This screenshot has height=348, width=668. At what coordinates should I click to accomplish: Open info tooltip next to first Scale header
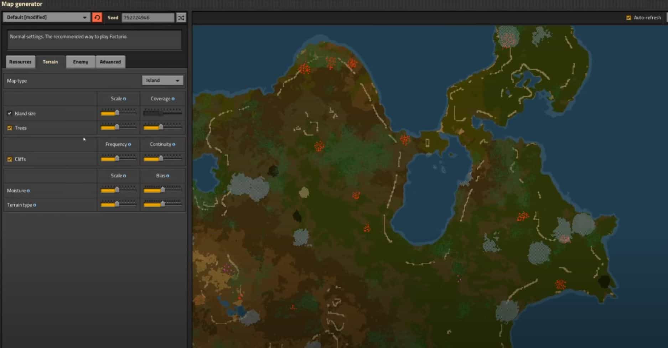coord(124,99)
